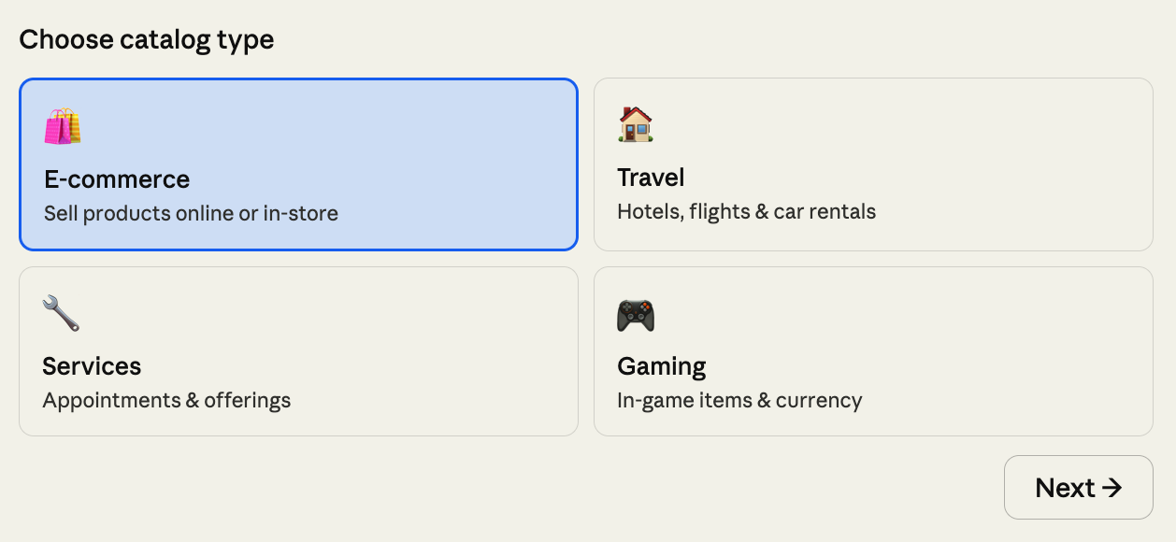Screen dimensions: 1176x542
Task: Click the Services title text
Action: (92, 366)
